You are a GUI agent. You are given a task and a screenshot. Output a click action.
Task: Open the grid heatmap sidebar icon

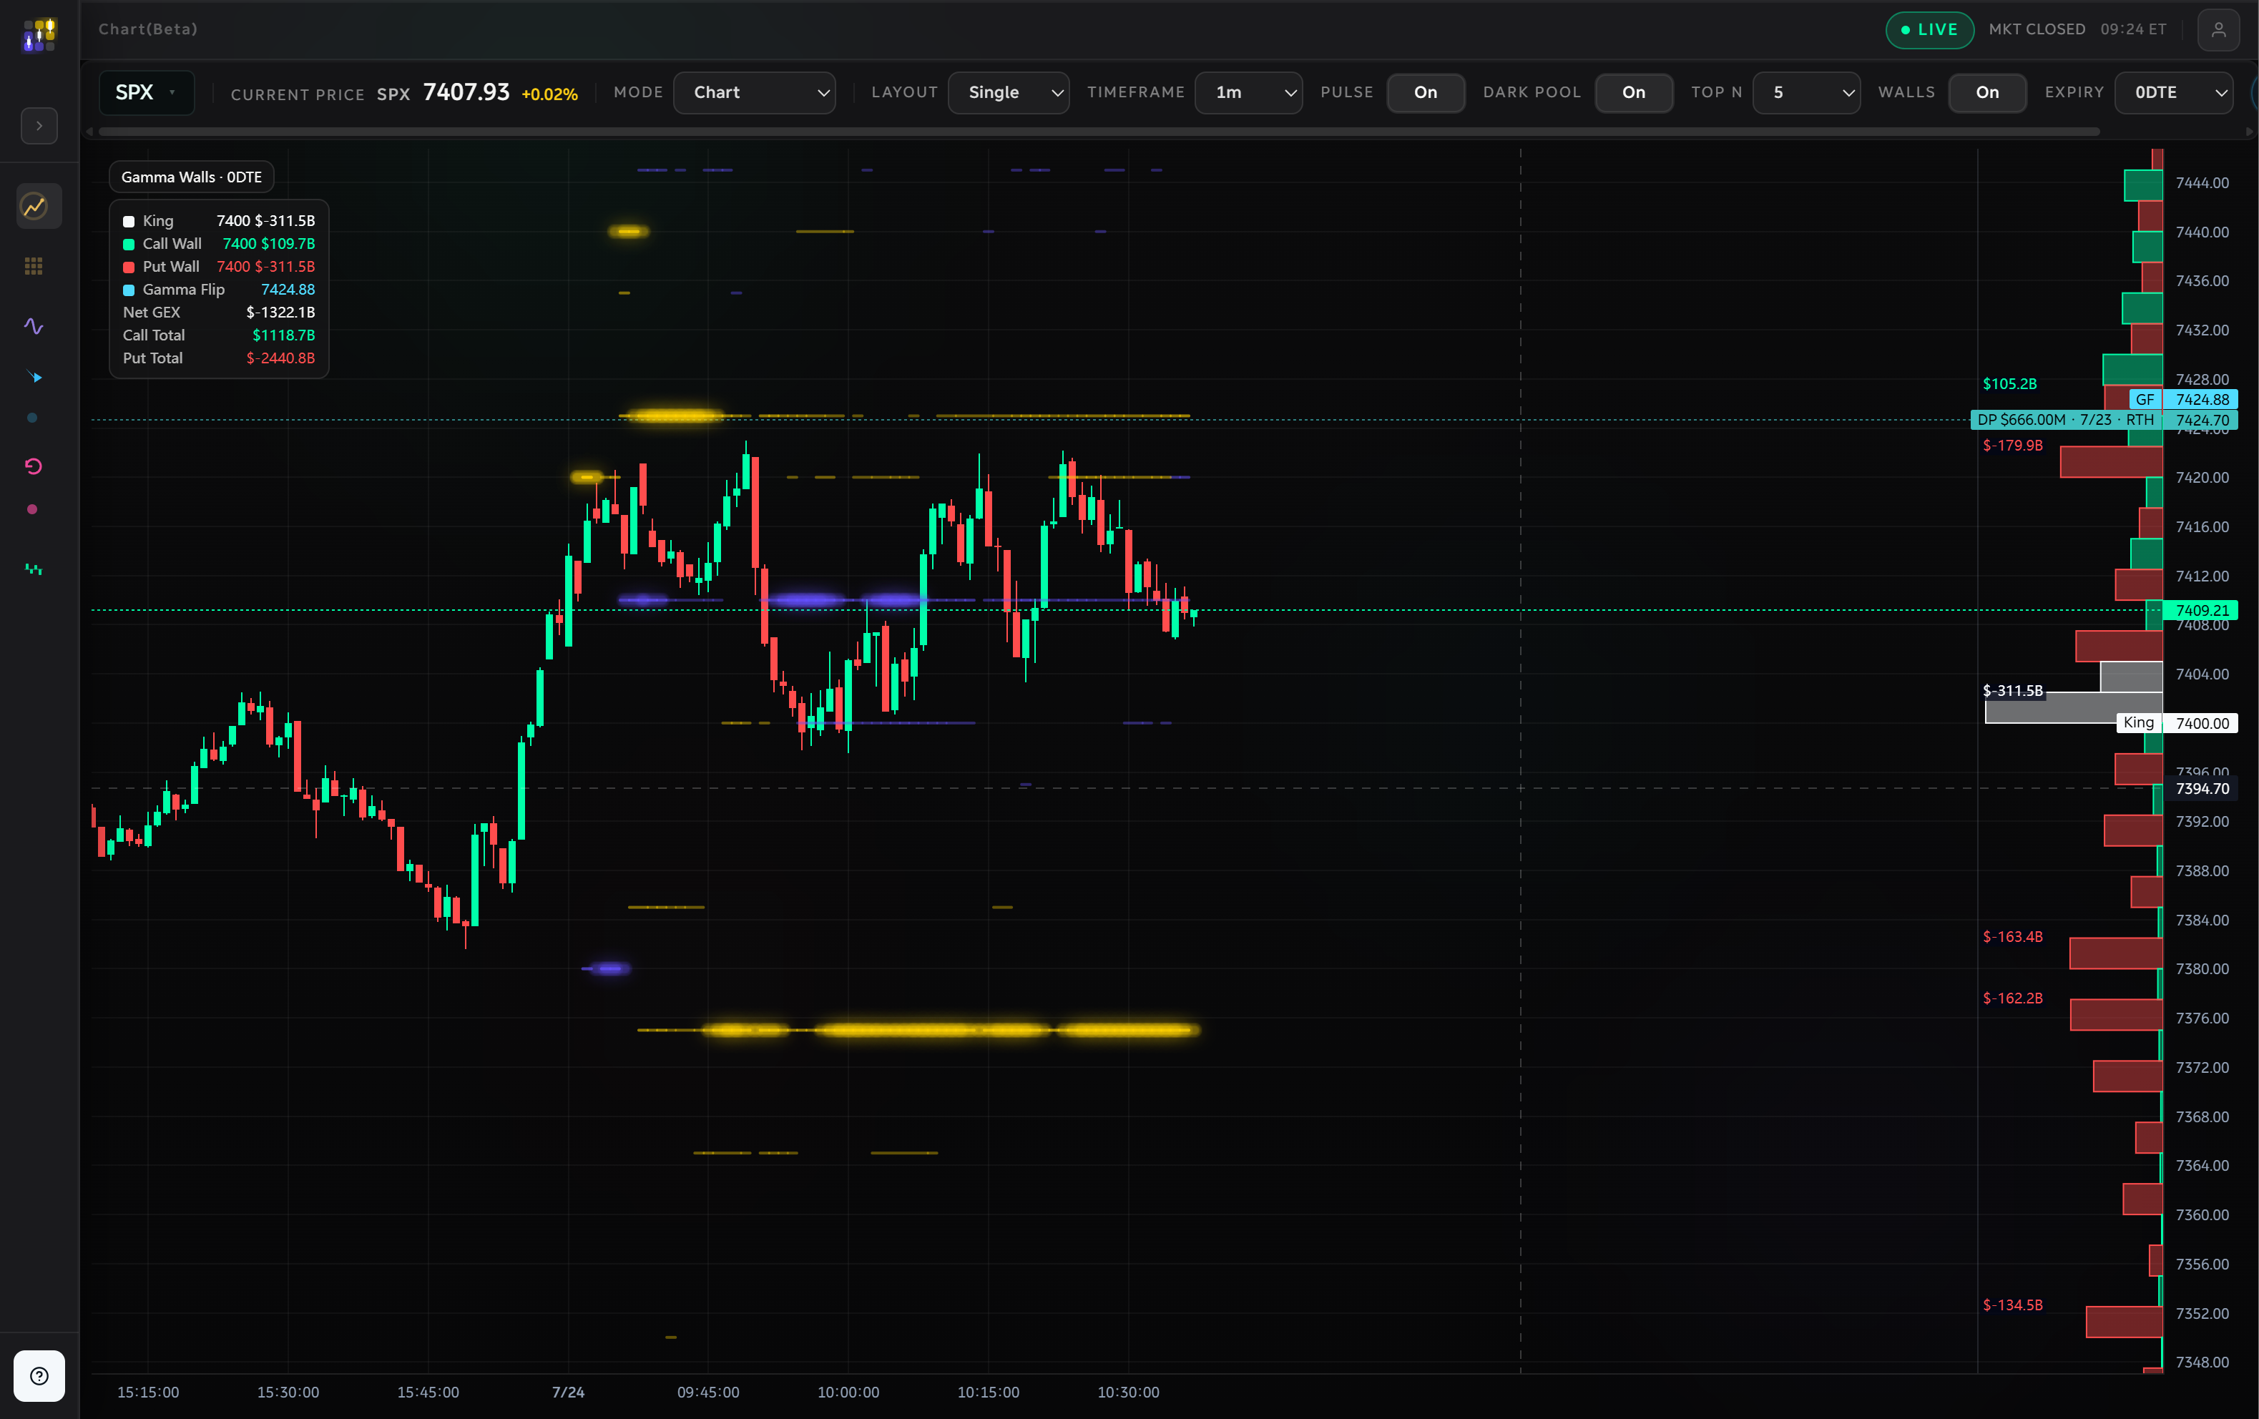(34, 266)
